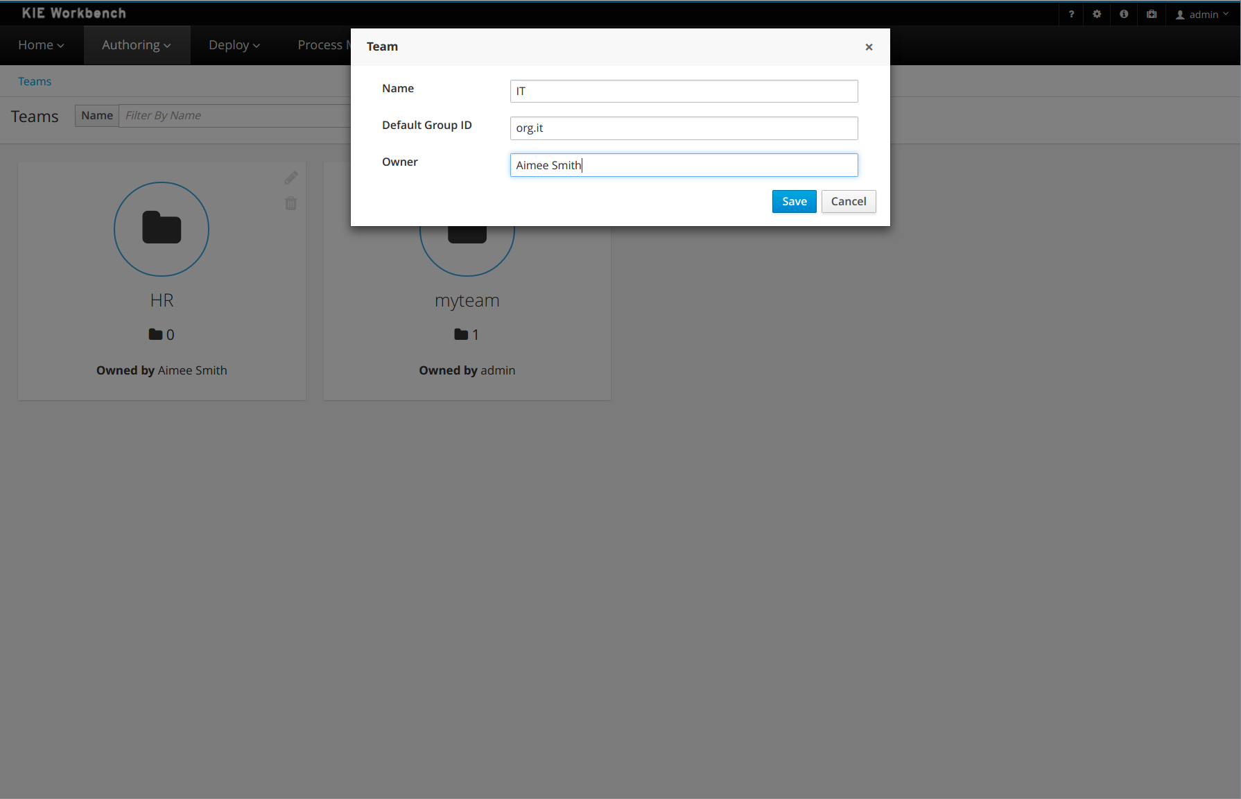Screen dimensions: 1241x799
Task: Click the info circle icon
Action: coord(1124,14)
